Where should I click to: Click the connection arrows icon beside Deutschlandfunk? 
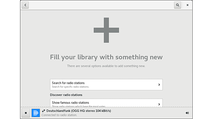(x=44, y=111)
